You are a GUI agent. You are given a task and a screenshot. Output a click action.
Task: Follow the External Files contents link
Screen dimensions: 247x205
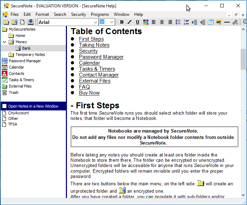tap(95, 81)
